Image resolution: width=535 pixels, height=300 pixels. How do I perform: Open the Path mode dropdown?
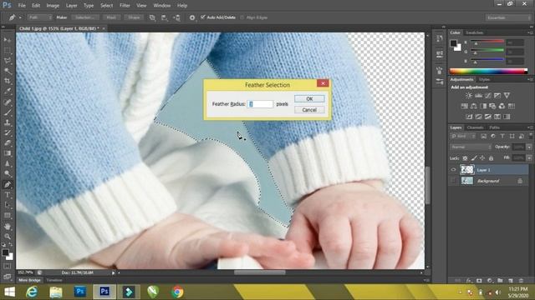tap(39, 17)
